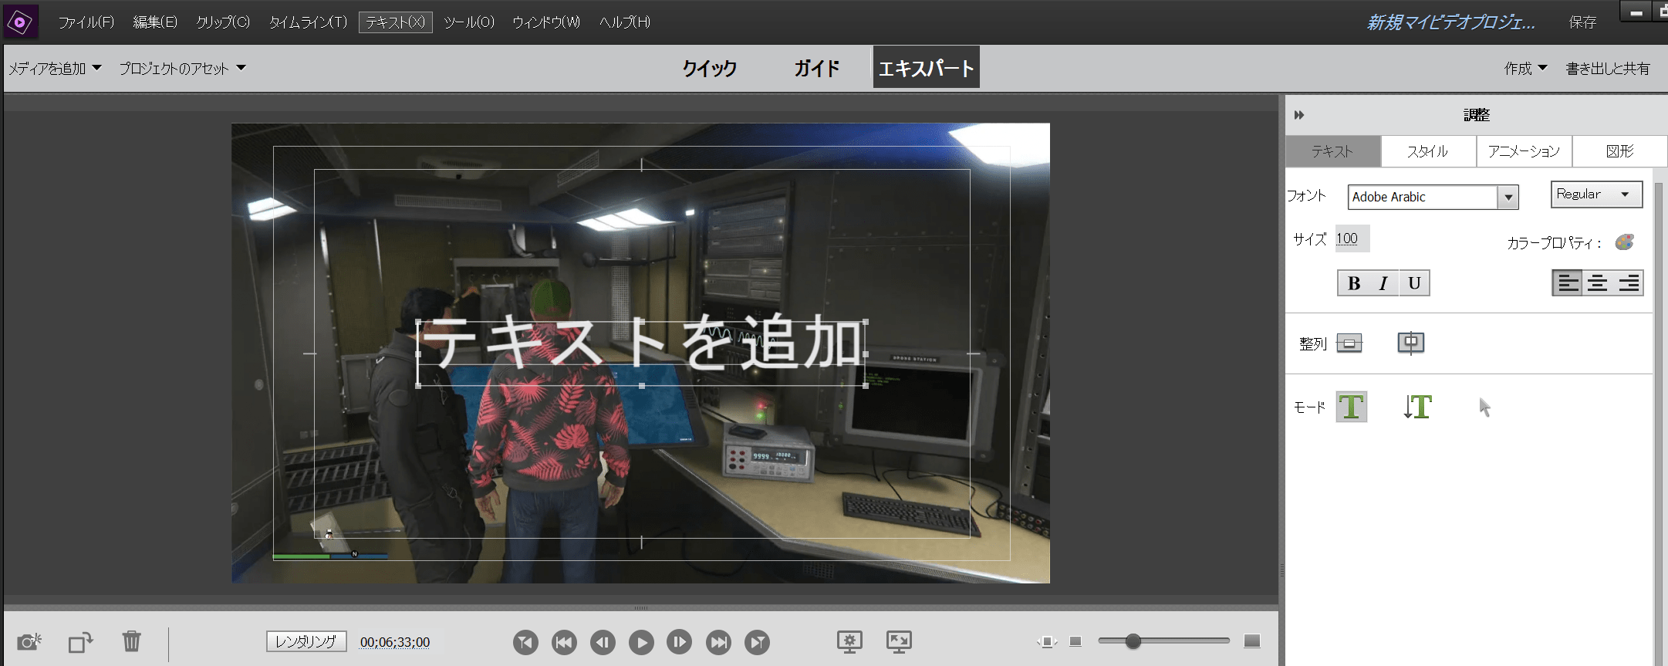Open the タイムライン(T) menu
The width and height of the screenshot is (1668, 666).
pos(308,22)
